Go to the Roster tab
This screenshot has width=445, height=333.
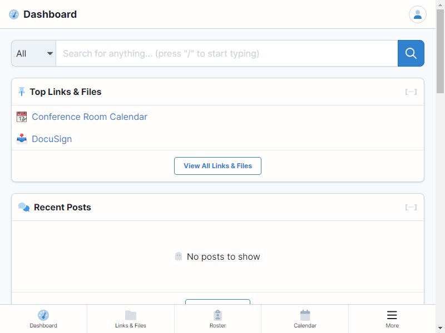(217, 319)
